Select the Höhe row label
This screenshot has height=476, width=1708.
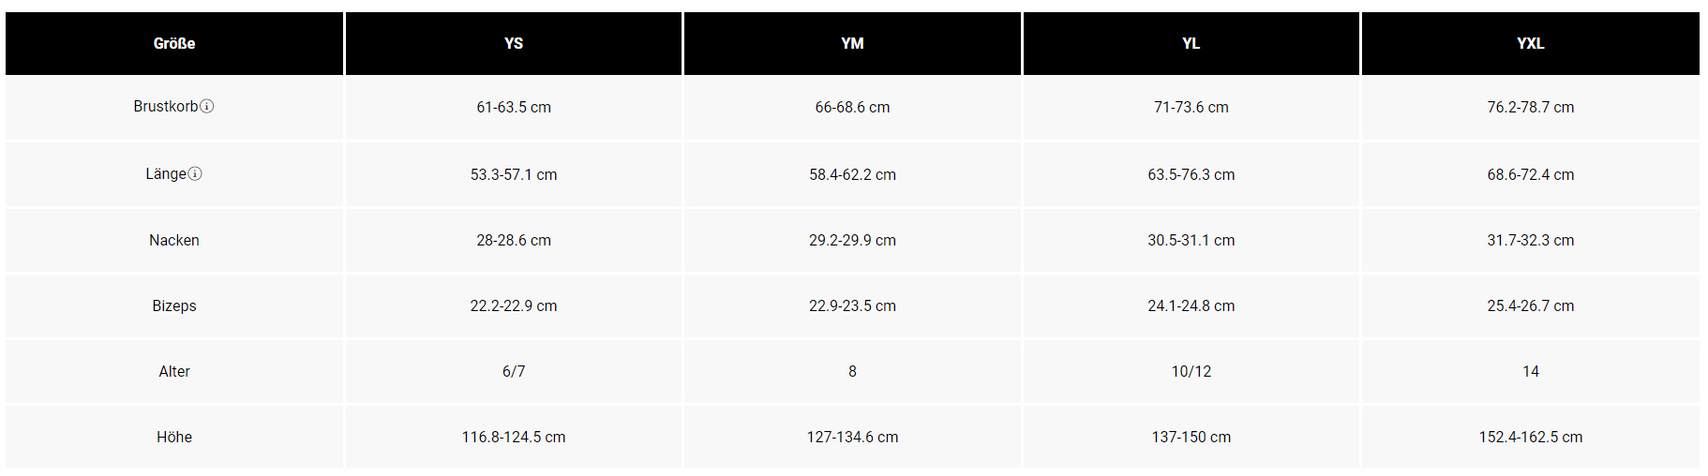pyautogui.click(x=174, y=438)
